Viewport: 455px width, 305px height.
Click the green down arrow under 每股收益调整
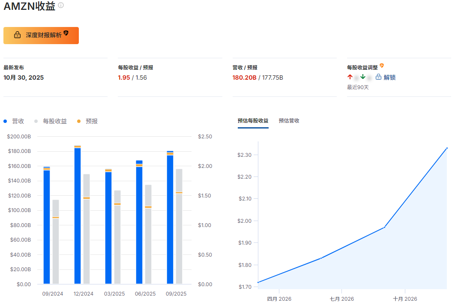tap(362, 77)
